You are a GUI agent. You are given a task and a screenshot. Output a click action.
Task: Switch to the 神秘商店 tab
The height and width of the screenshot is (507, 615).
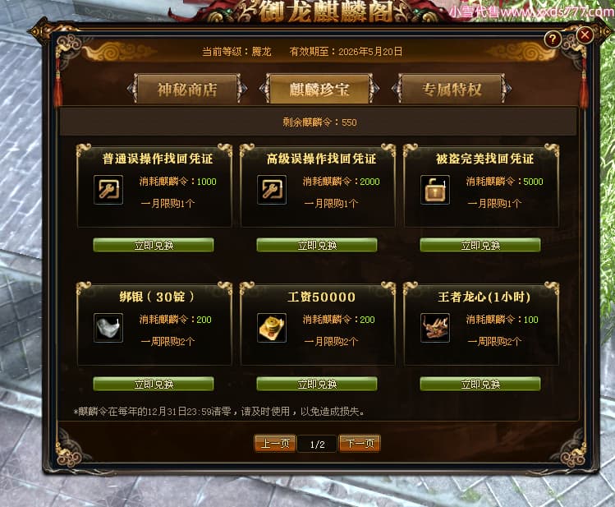click(187, 90)
